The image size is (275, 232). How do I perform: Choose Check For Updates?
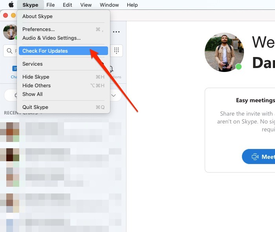click(x=63, y=51)
